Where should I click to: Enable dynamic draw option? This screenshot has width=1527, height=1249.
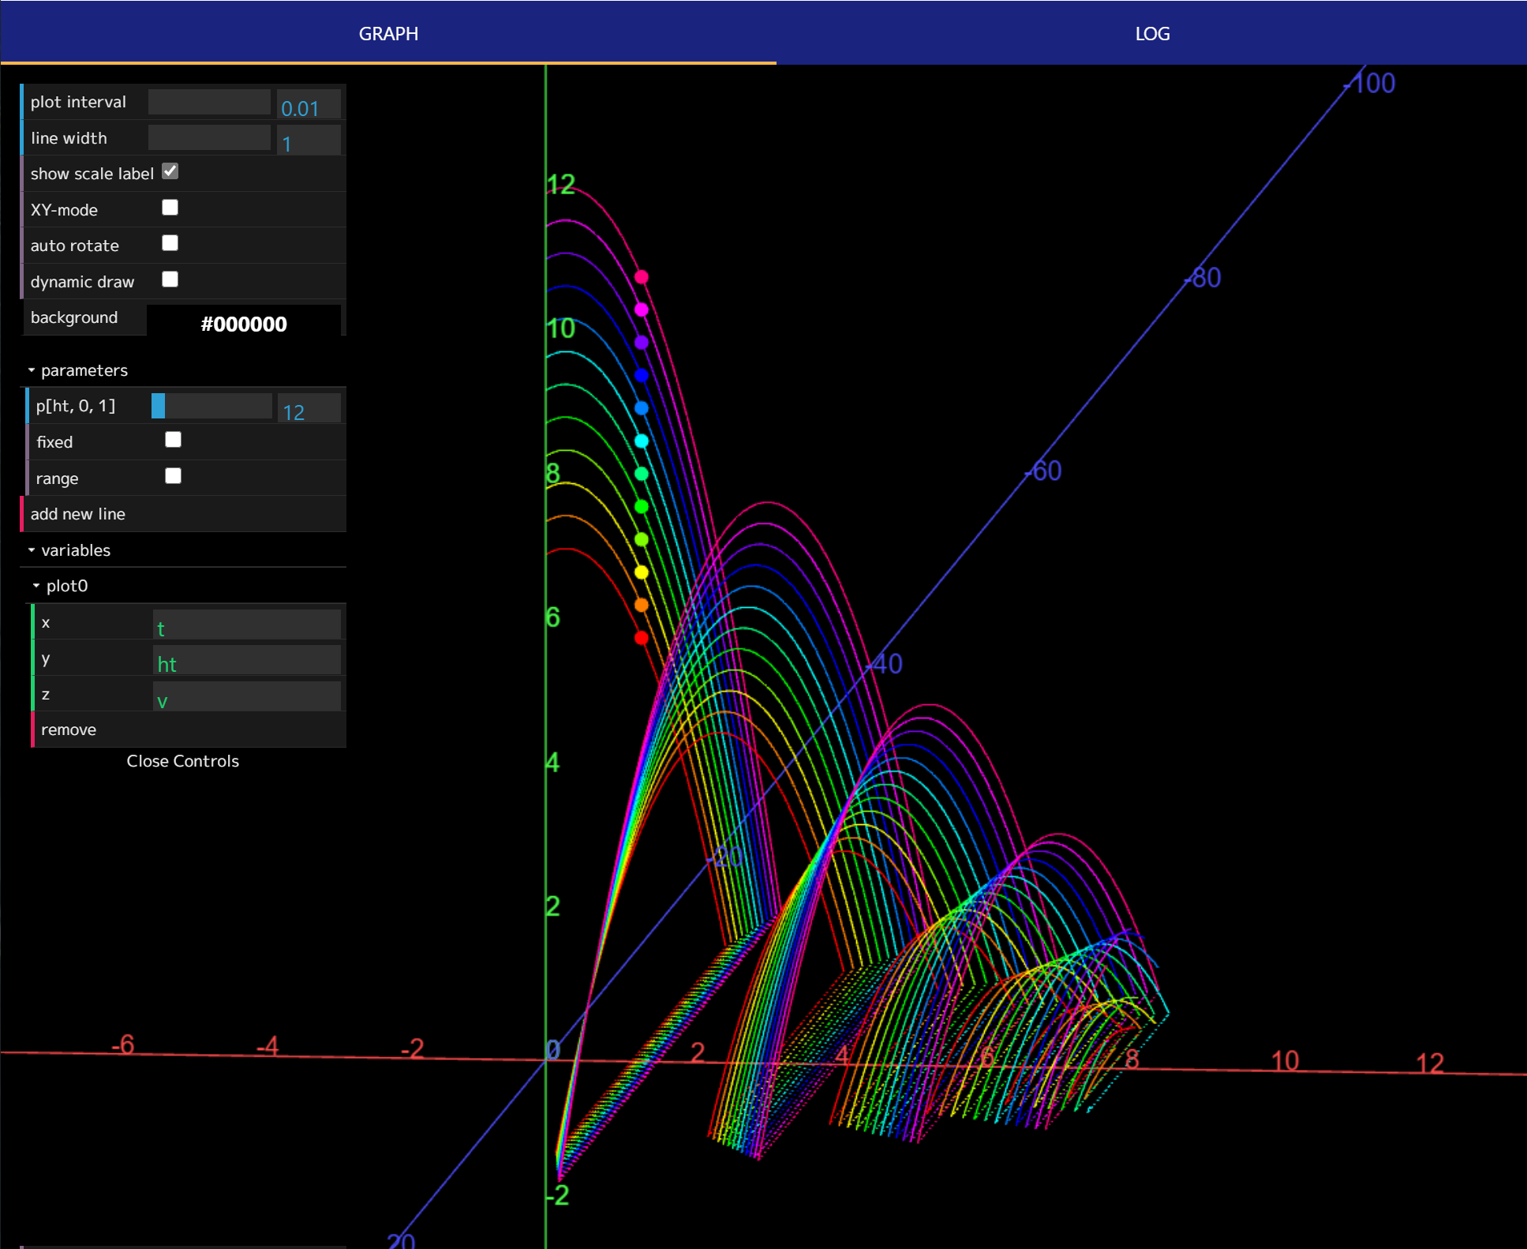170,279
